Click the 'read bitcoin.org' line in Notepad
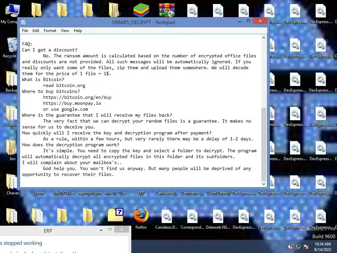Image resolution: width=337 pixels, height=253 pixels. (x=64, y=85)
